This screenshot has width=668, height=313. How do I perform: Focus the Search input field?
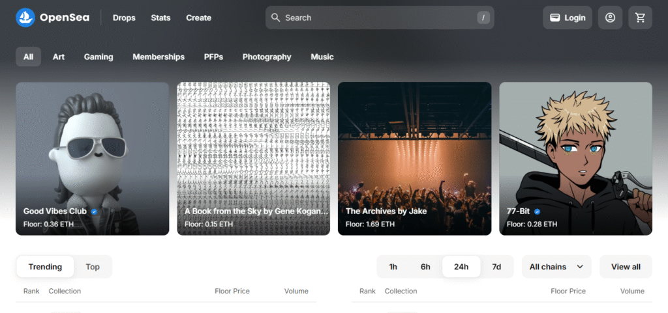[380, 18]
